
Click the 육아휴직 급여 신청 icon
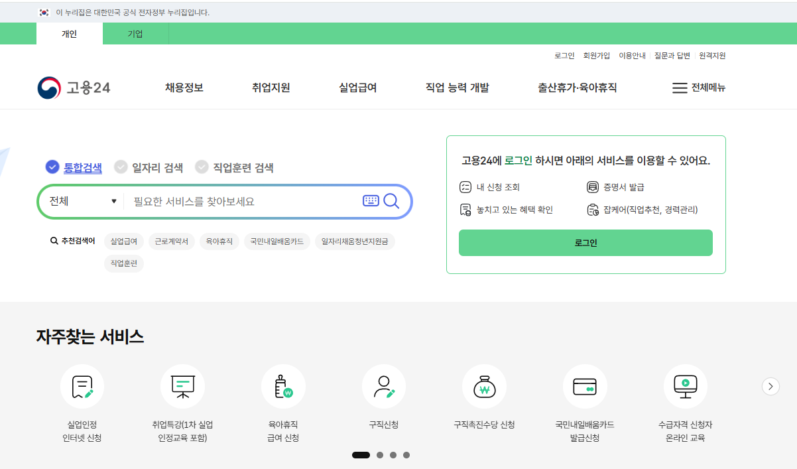(284, 385)
